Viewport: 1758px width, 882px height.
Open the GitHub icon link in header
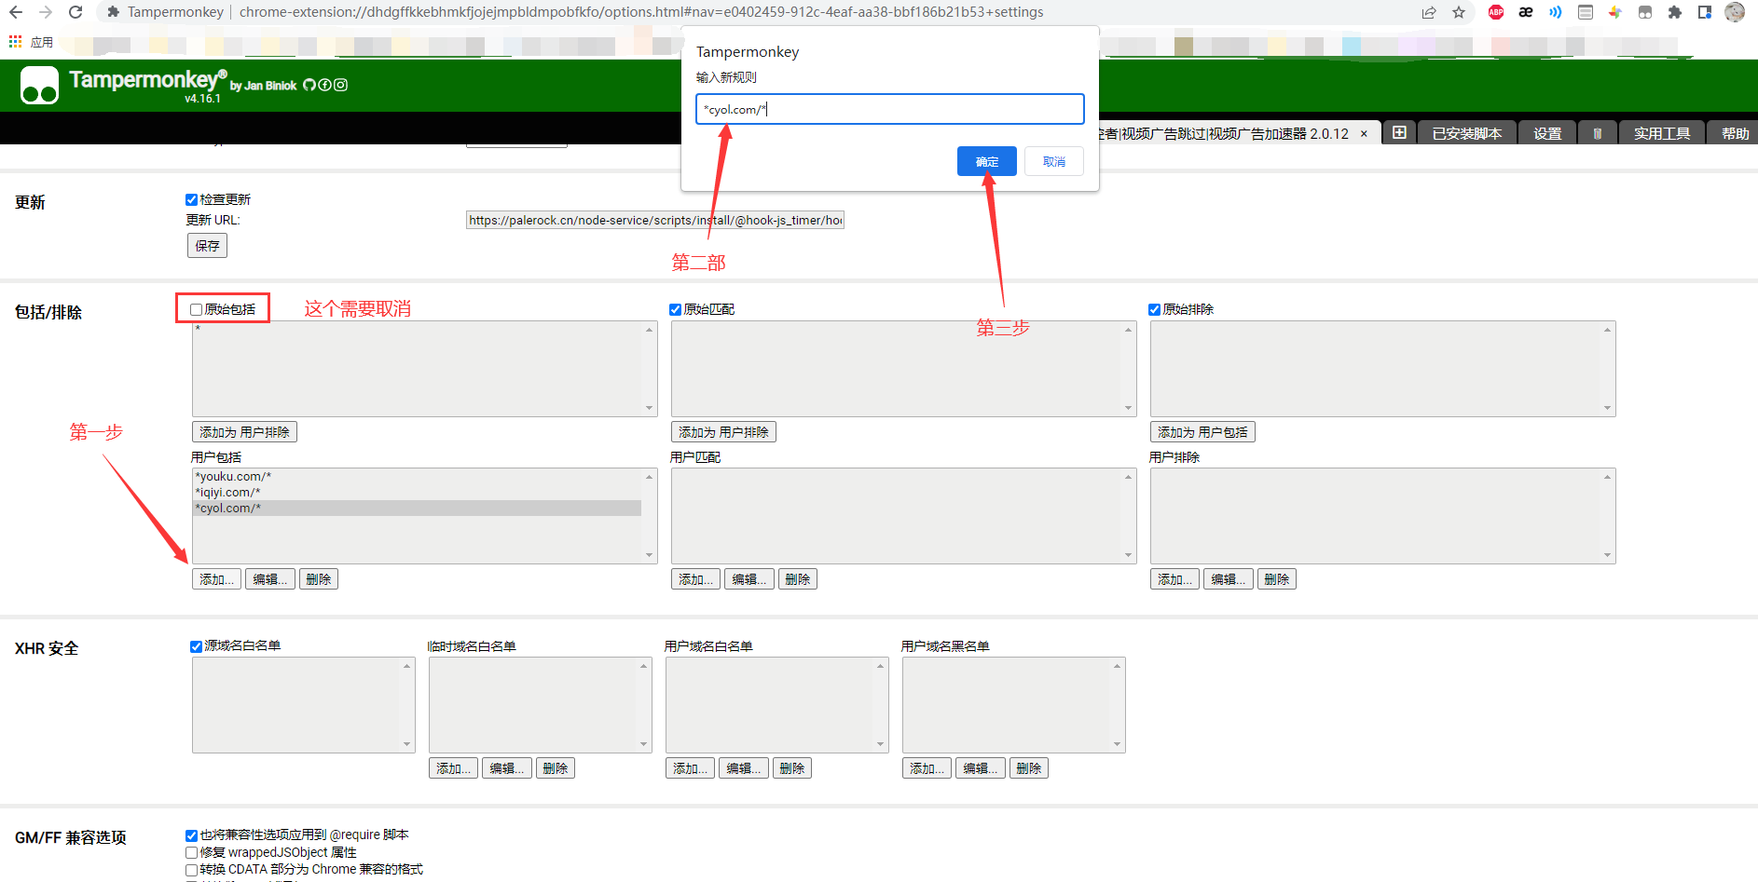[x=309, y=85]
